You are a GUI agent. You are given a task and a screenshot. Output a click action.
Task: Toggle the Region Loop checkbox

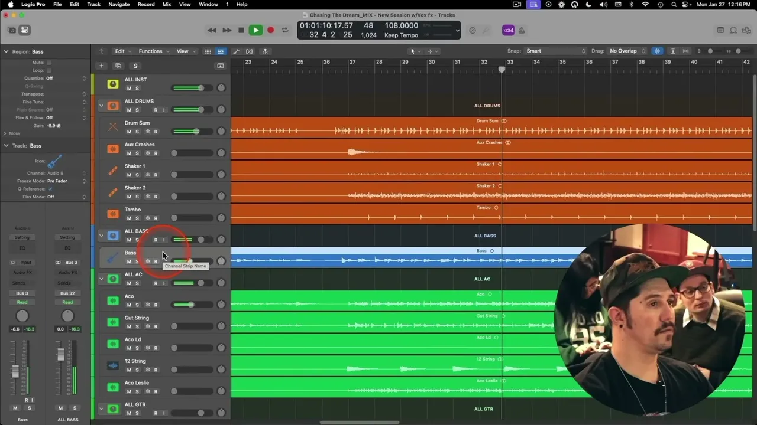point(49,70)
